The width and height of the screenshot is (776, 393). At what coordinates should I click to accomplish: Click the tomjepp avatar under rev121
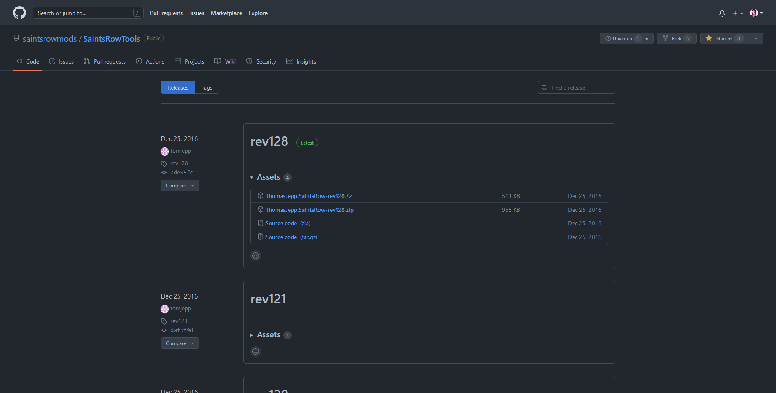[x=165, y=309]
